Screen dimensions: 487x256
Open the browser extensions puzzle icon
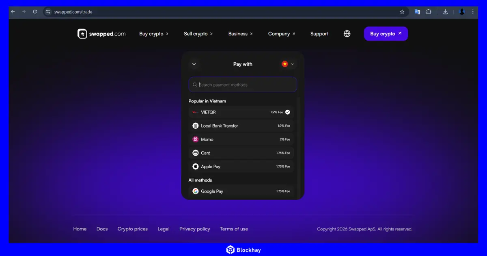click(429, 12)
